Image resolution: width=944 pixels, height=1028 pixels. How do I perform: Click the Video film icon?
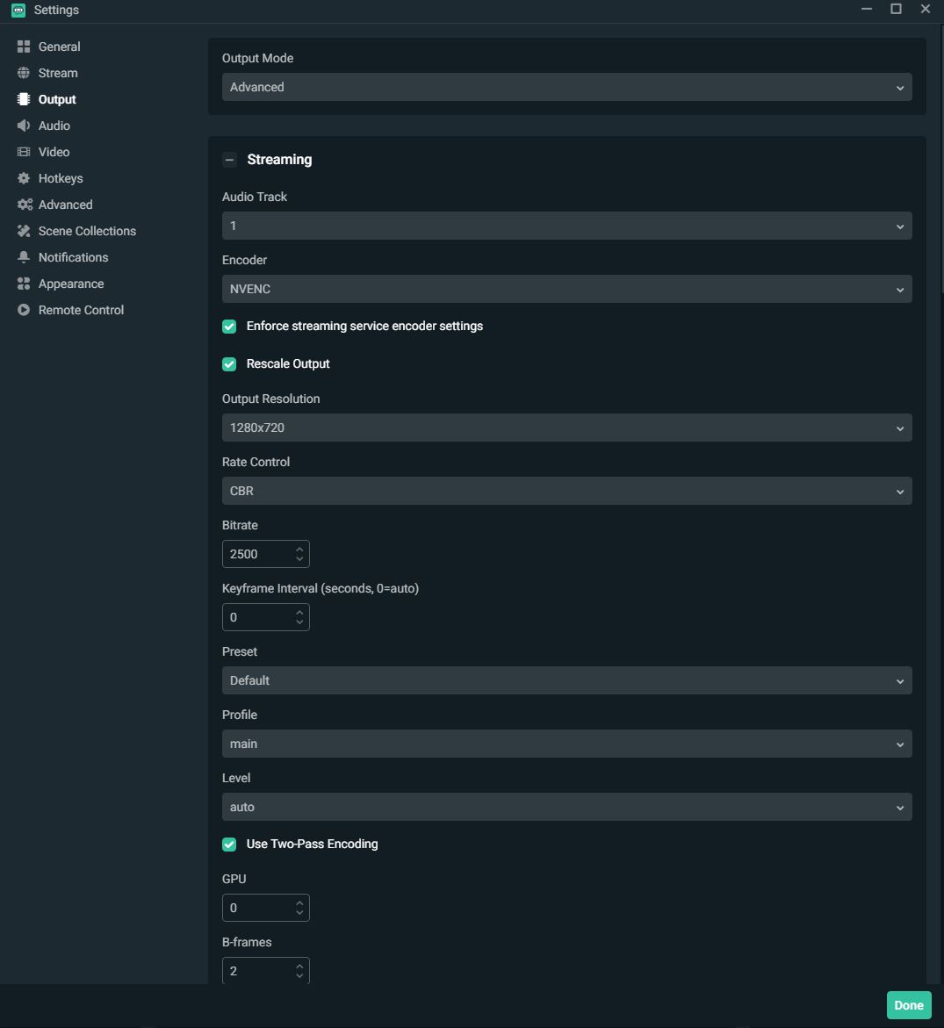point(24,152)
